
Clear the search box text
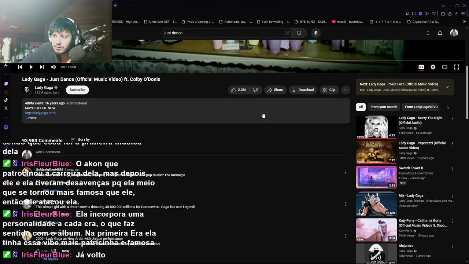tap(287, 33)
